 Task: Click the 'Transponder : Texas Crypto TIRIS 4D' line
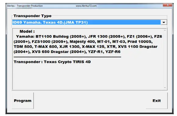coord(52,62)
